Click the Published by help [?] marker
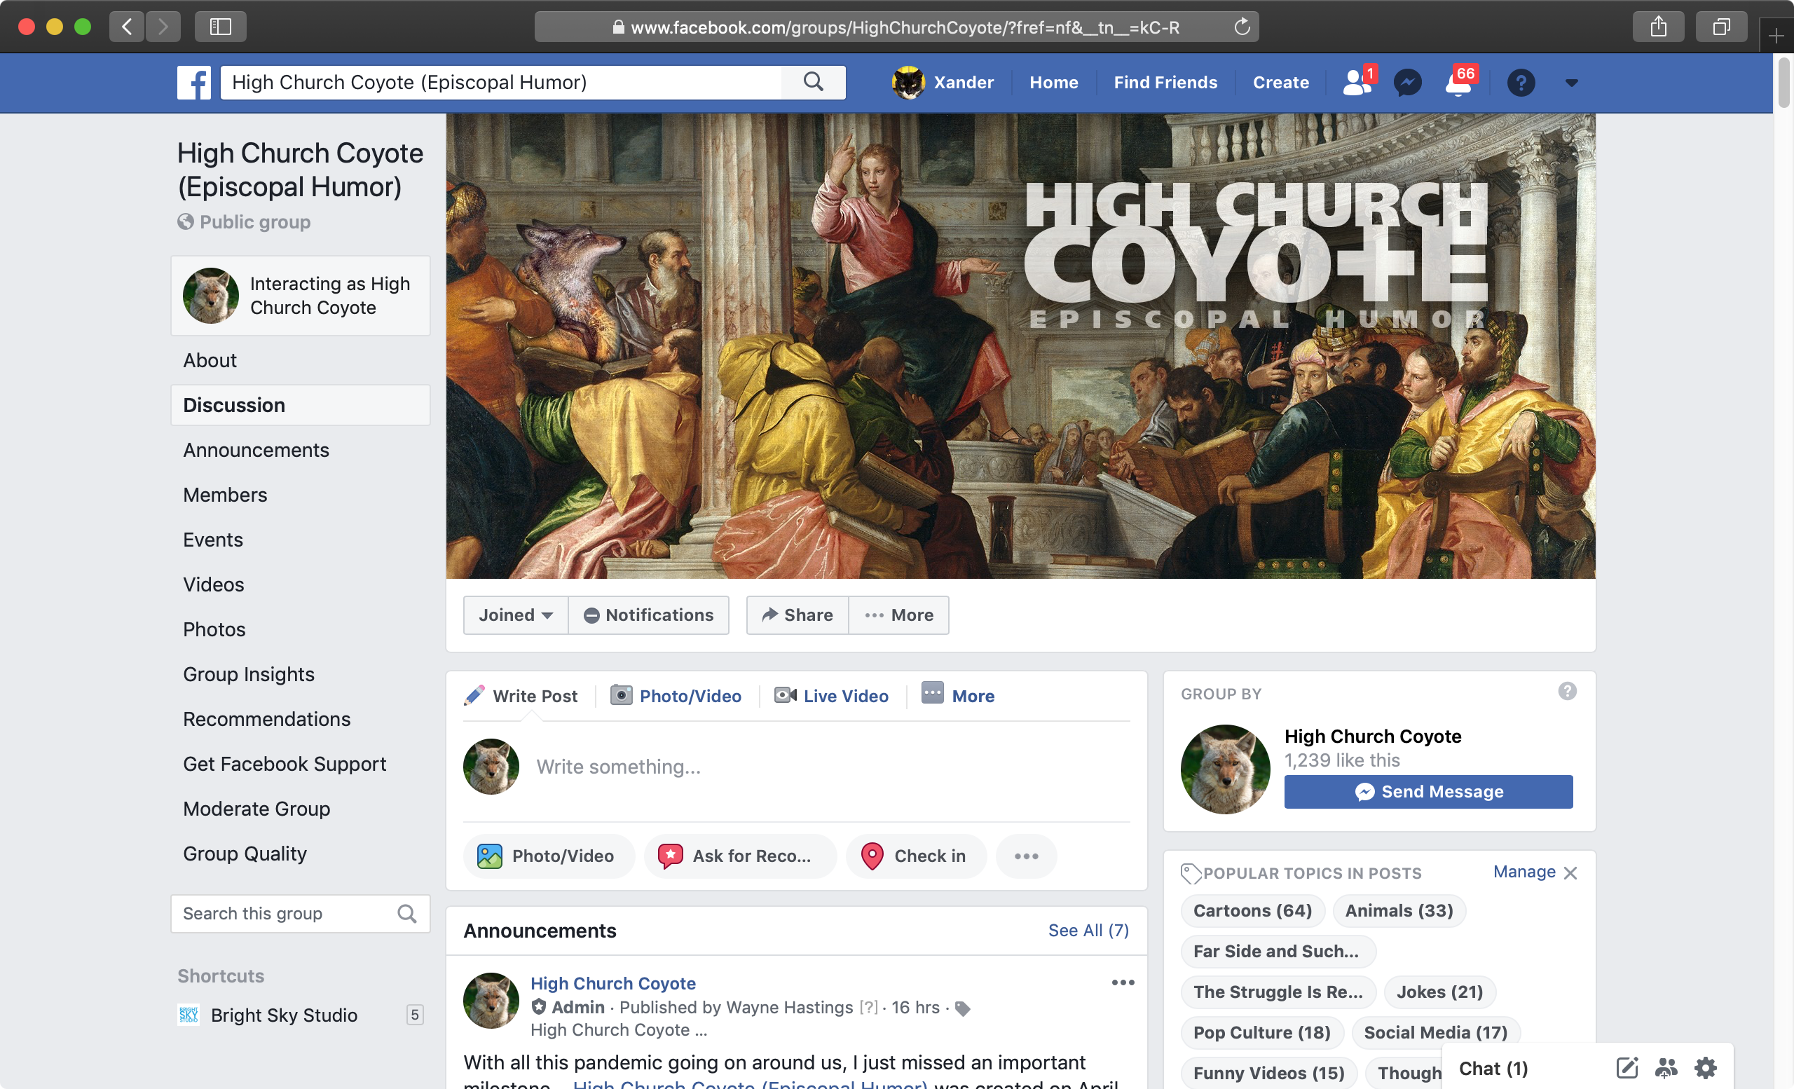The height and width of the screenshot is (1089, 1794). [x=868, y=1008]
